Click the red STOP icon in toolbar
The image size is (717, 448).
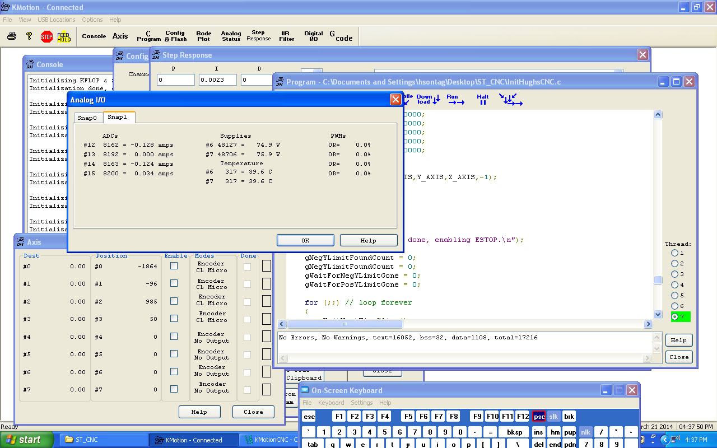pyautogui.click(x=46, y=36)
